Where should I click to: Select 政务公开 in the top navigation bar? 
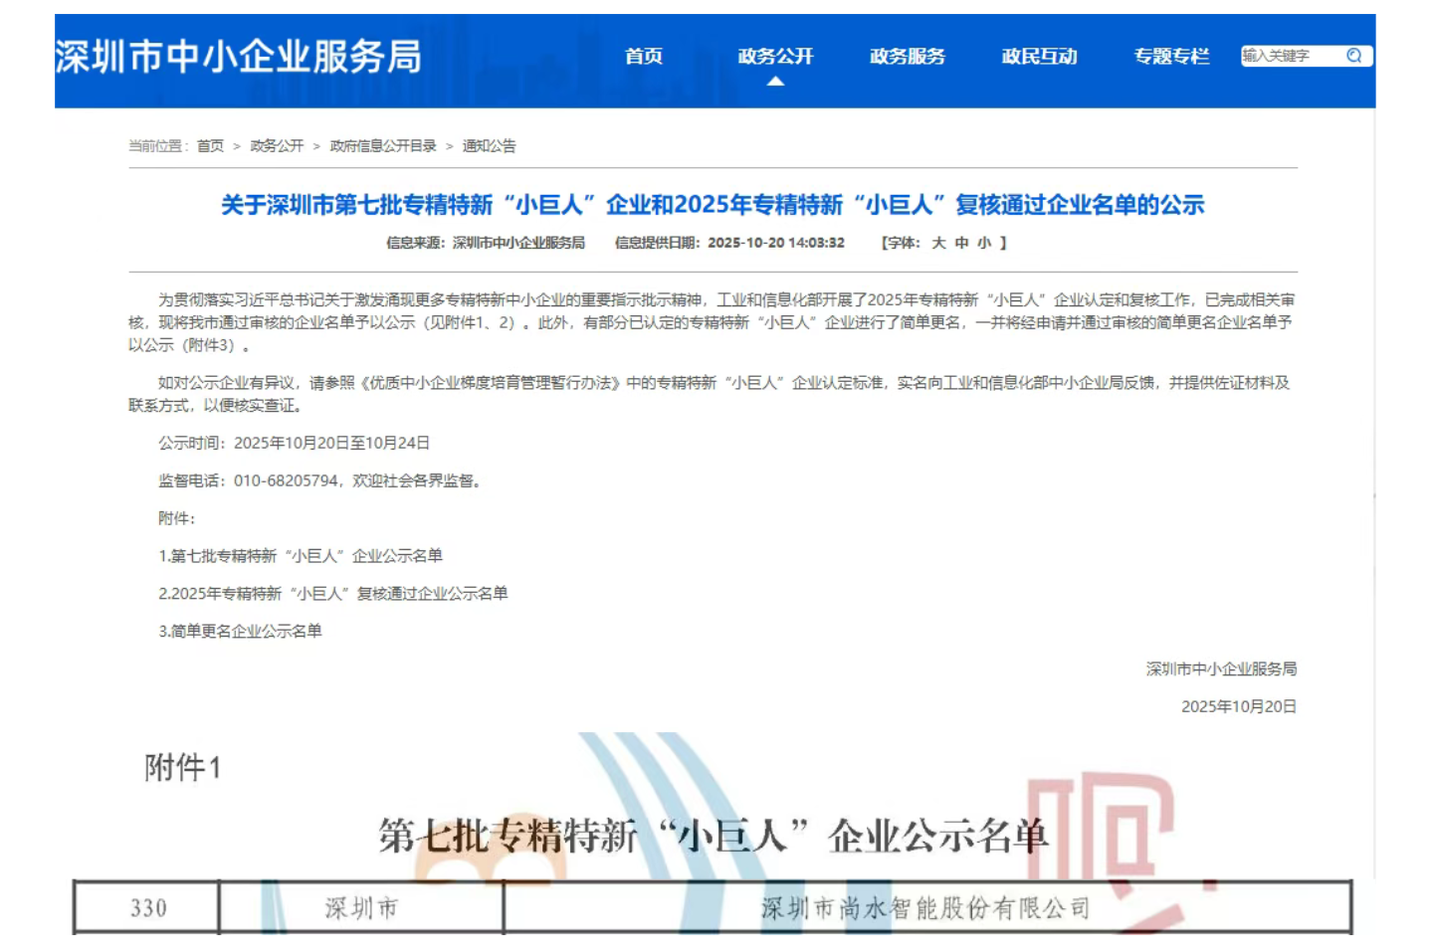click(775, 57)
